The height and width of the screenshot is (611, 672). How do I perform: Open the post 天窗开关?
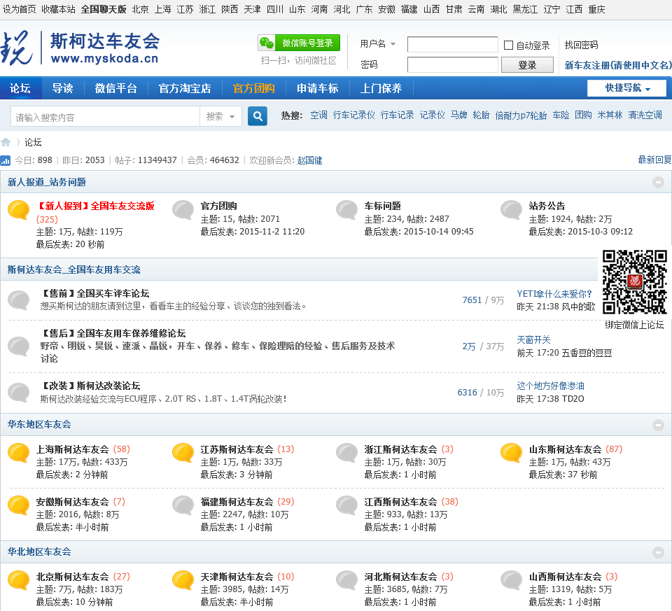pos(533,339)
